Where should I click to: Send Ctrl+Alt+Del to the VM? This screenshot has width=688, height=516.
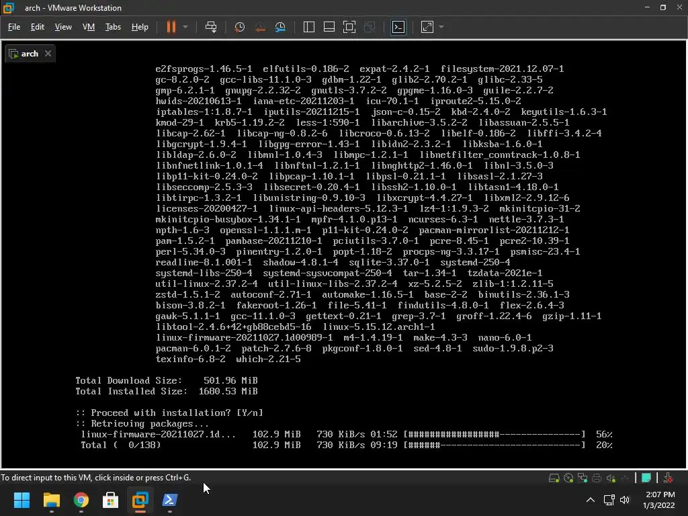click(x=211, y=27)
